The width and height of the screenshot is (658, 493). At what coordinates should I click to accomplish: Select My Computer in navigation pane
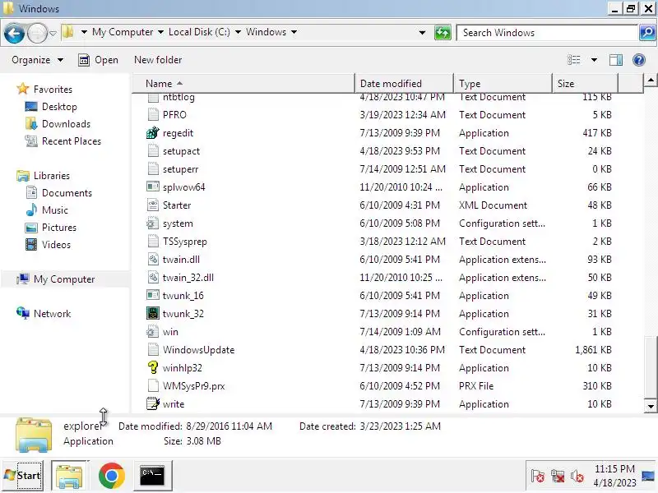(64, 279)
